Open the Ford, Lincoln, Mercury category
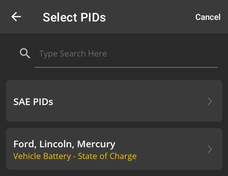The width and height of the screenshot is (228, 176). point(114,149)
